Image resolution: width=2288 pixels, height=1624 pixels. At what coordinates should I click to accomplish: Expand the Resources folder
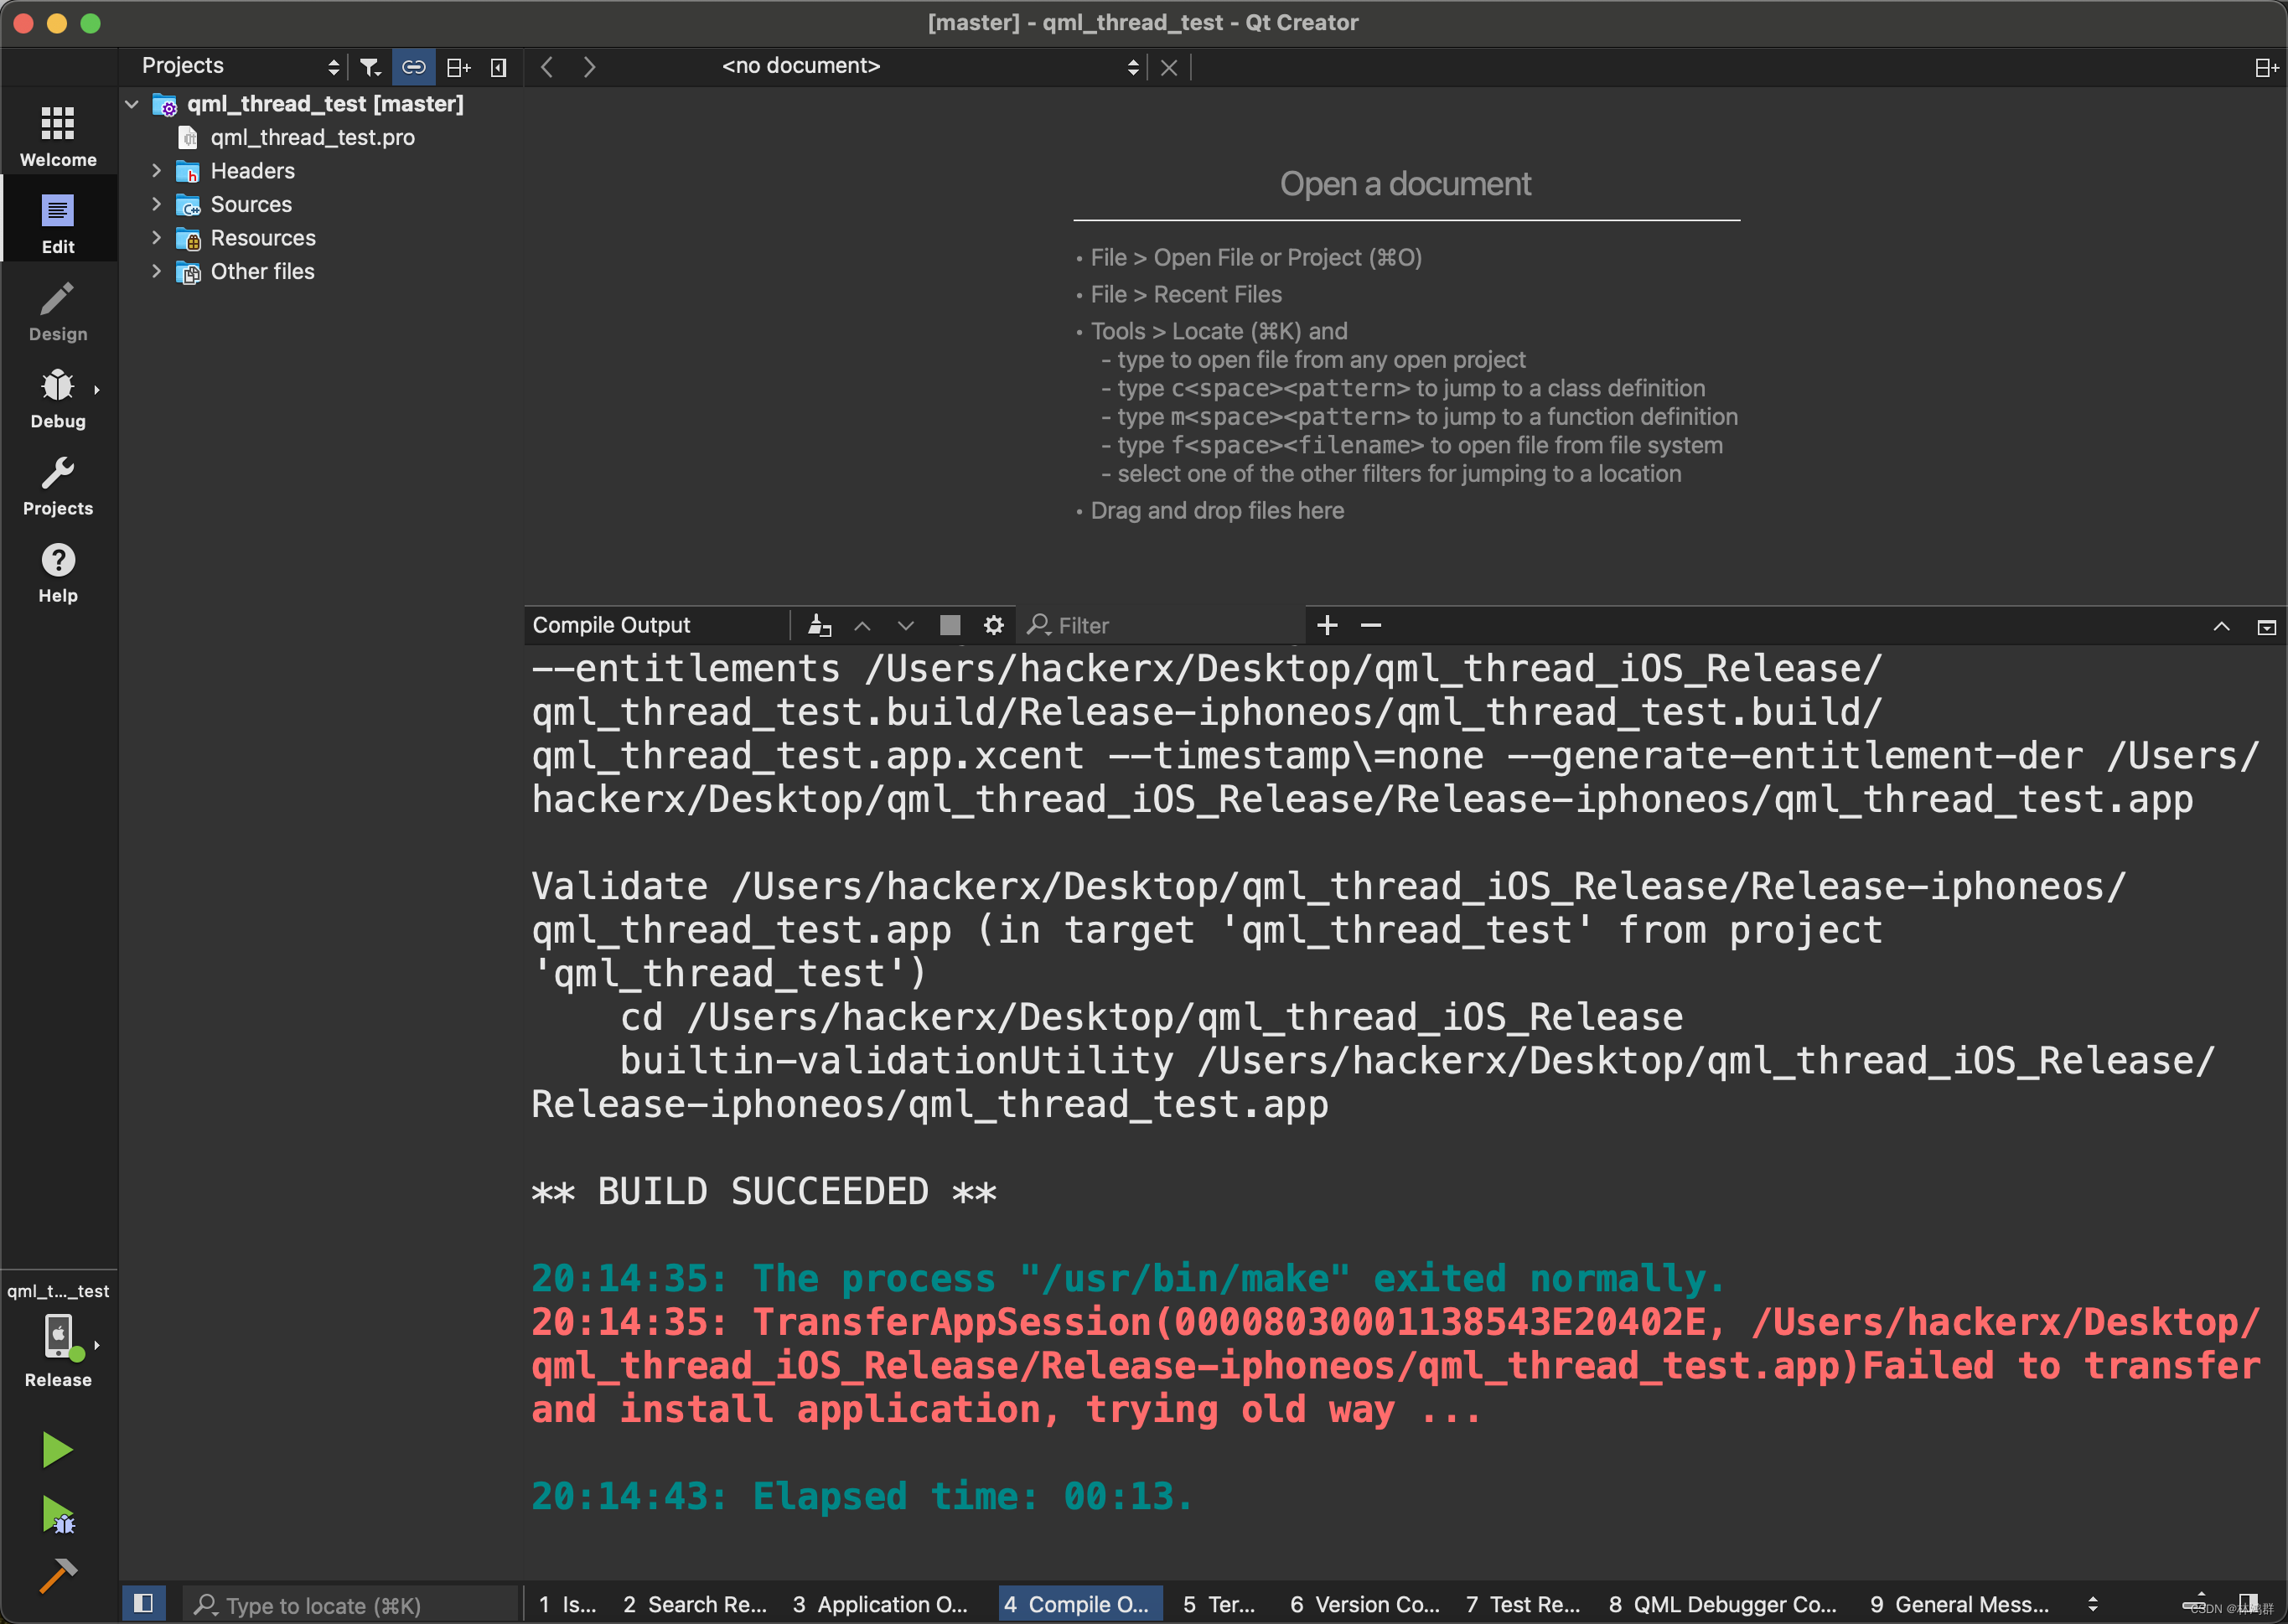tap(156, 238)
